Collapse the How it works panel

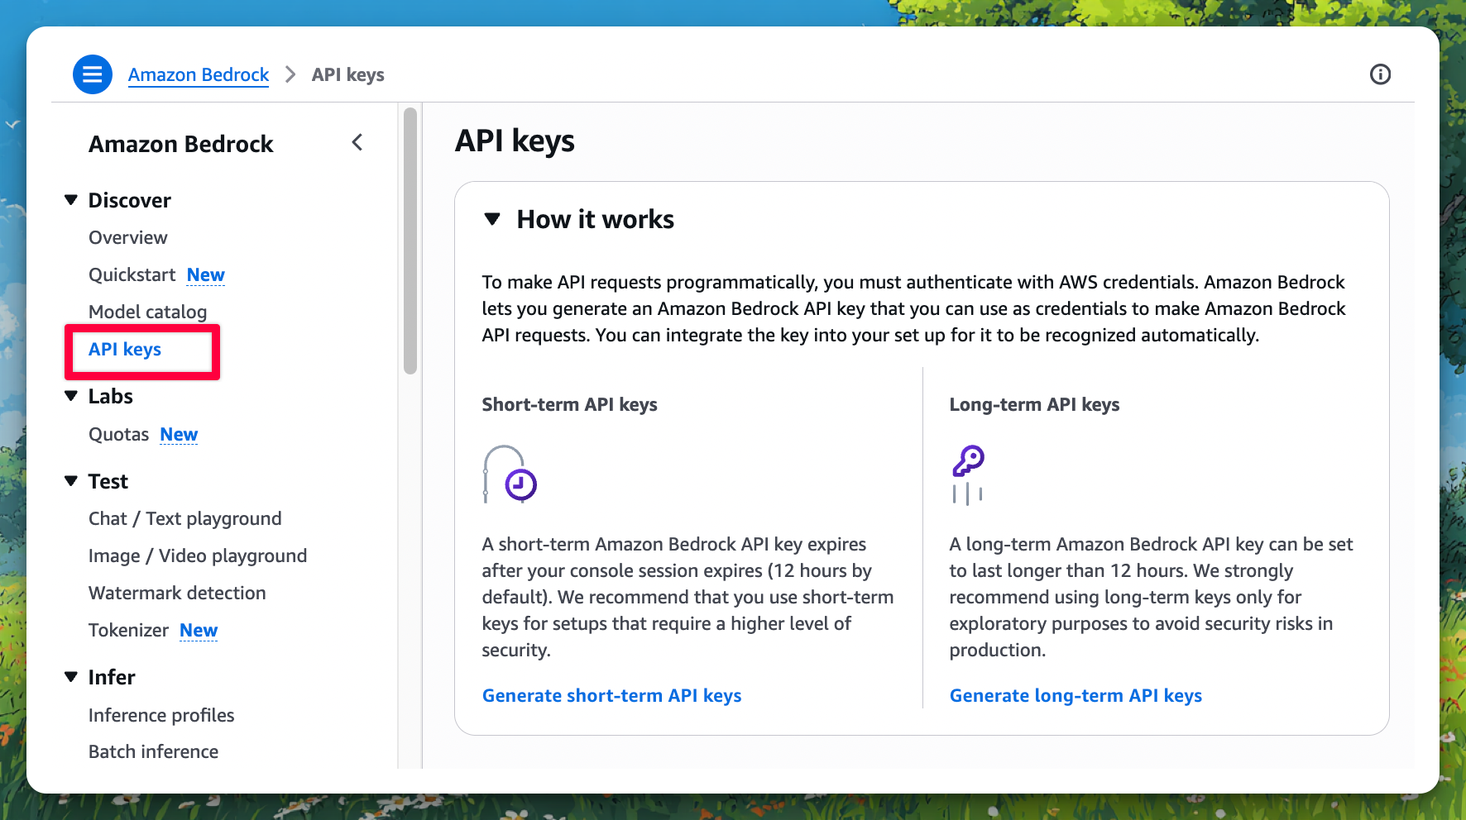click(493, 219)
